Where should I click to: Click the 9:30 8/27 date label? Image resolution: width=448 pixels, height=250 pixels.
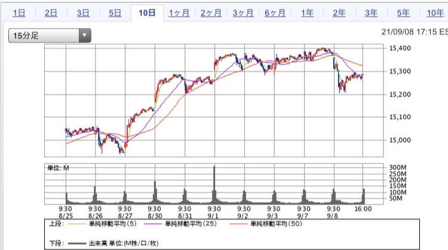pyautogui.click(x=125, y=212)
